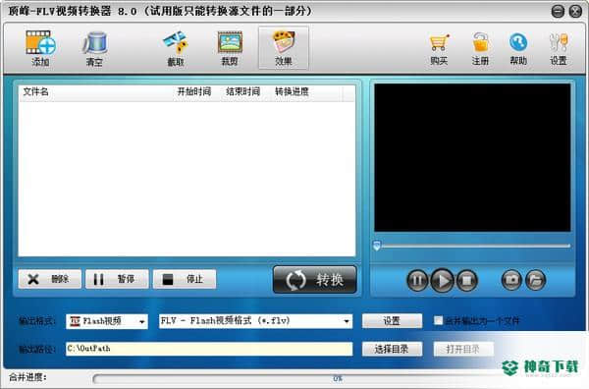
Task: Open the 截取 (Clip) tool
Action: [x=176, y=48]
